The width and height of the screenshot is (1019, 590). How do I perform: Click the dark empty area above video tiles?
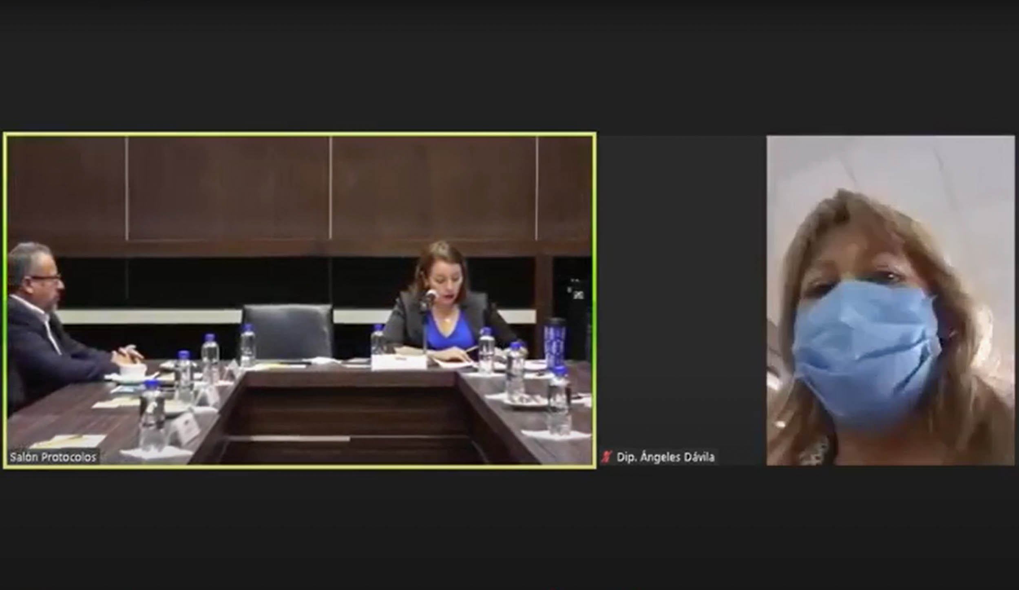[510, 65]
